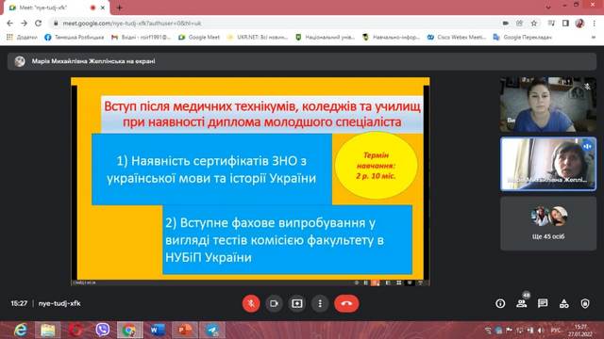Select the top participant video tile
The image size is (604, 339).
click(548, 105)
